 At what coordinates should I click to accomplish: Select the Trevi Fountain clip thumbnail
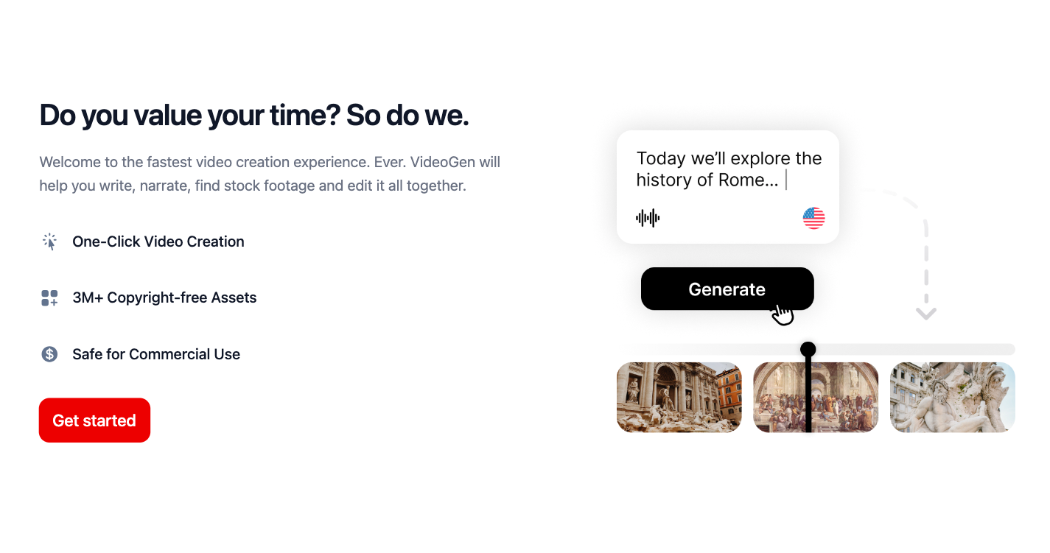pos(679,397)
